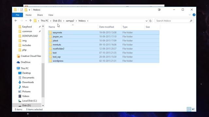Expand chevron after htdocs in address path

tap(88, 21)
